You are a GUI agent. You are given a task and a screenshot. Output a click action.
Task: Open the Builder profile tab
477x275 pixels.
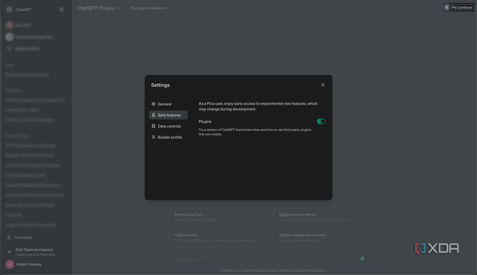(x=168, y=137)
